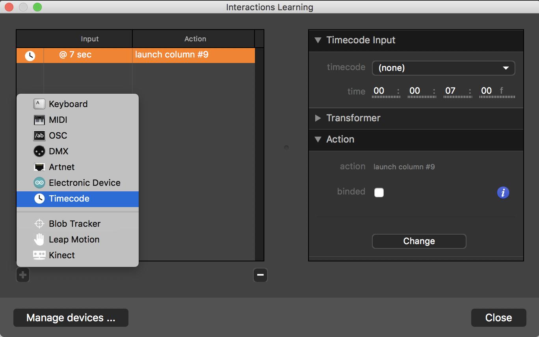The image size is (539, 337).
Task: Collapse the Timecode Input section
Action: (318, 40)
